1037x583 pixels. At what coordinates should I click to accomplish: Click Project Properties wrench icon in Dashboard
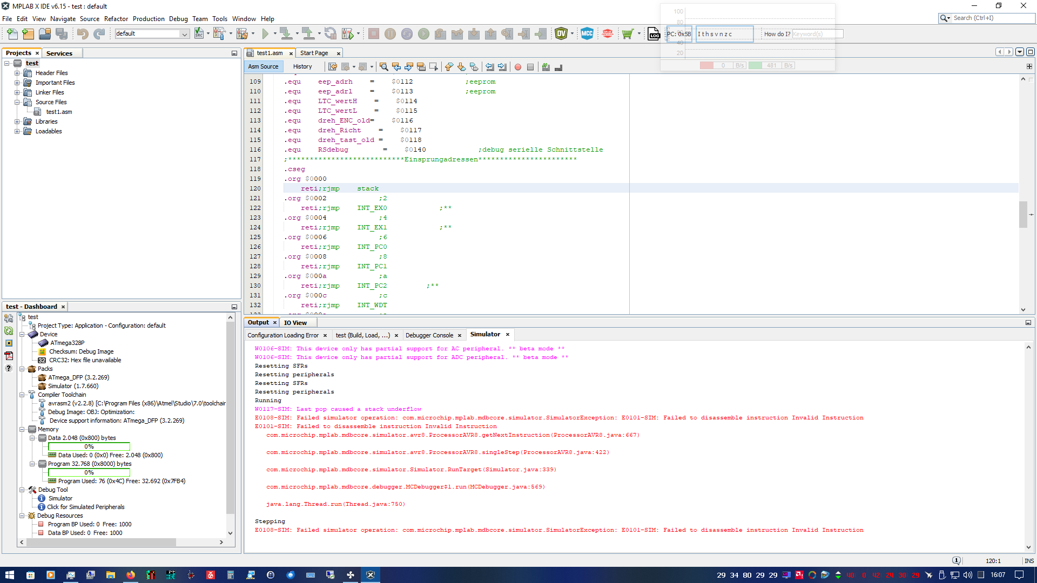coord(9,318)
